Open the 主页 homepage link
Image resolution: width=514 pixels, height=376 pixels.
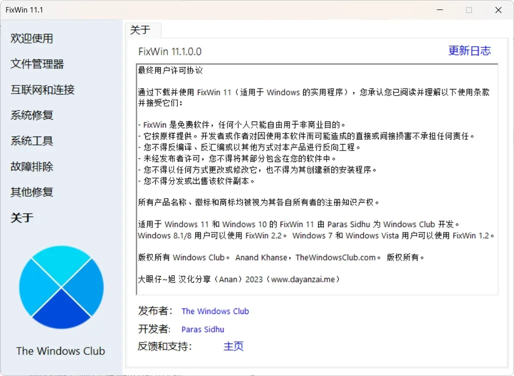(233, 346)
